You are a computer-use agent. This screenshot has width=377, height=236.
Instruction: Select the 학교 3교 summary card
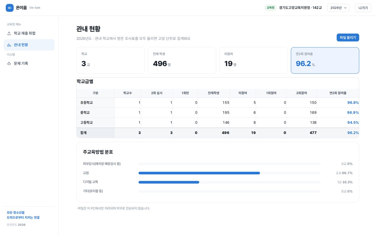111,60
